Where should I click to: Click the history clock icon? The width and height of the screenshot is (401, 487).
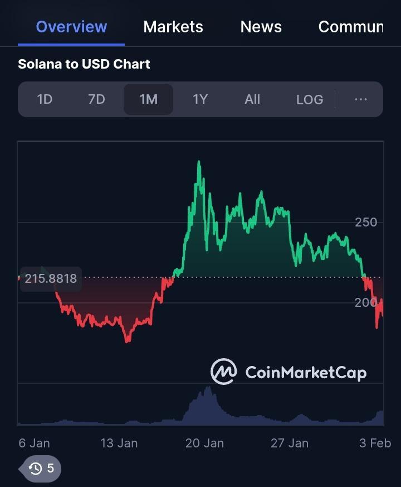coord(36,468)
